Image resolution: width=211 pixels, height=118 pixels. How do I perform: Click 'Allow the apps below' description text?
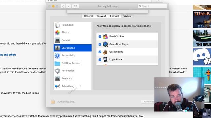124,26
